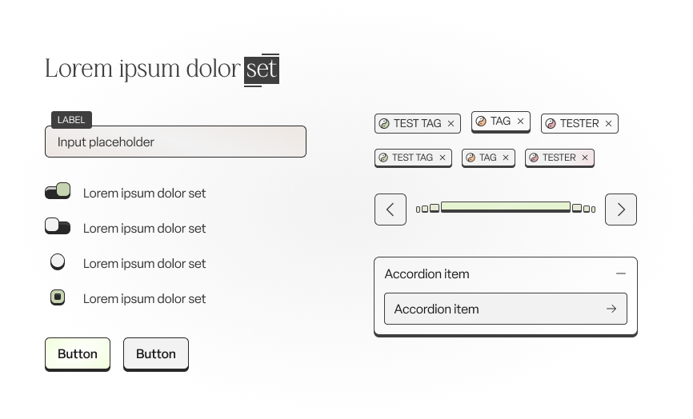This screenshot has width=693, height=419.
Task: Collapse the Accordion item with minus icon
Action: coord(621,273)
